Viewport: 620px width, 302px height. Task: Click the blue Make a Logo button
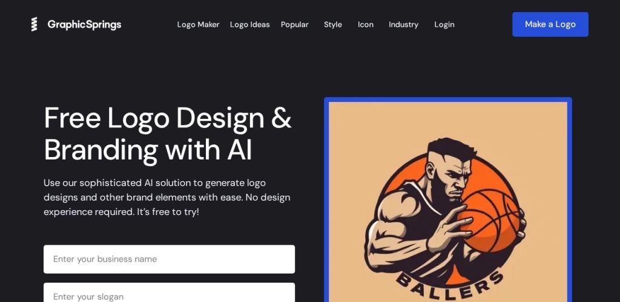(550, 24)
